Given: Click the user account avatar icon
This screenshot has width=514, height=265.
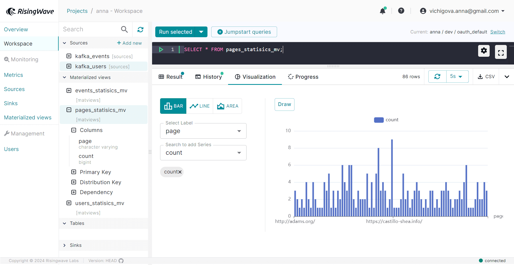Looking at the screenshot, I should point(423,11).
